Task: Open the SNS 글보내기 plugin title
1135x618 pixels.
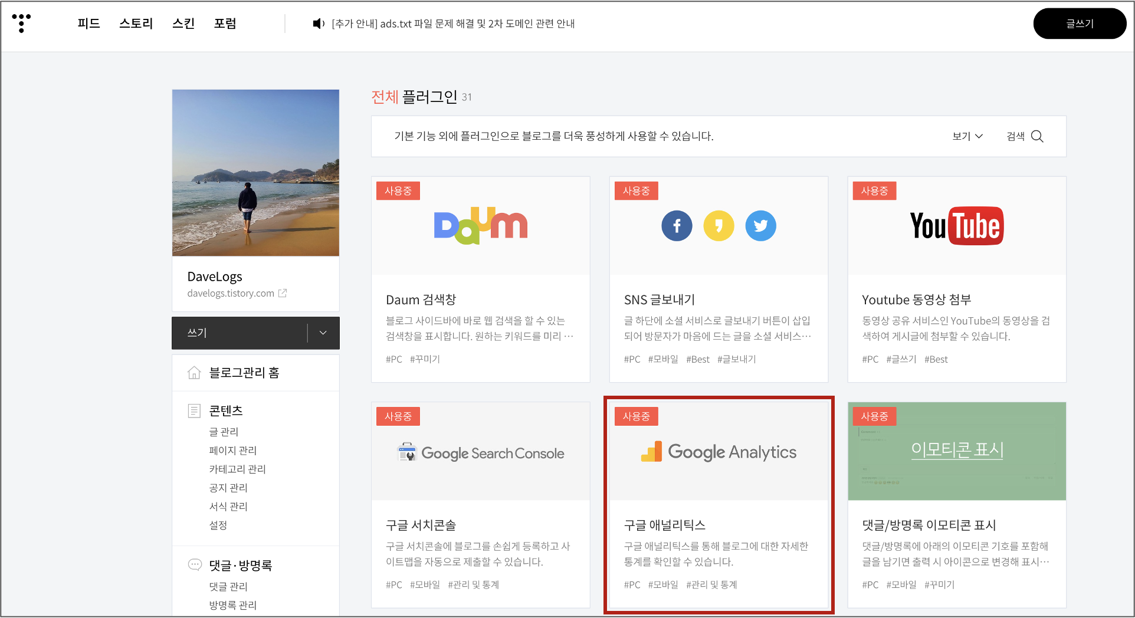Action: (660, 300)
